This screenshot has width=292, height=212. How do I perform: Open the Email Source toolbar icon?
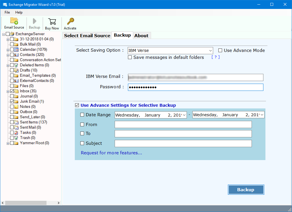(x=14, y=21)
